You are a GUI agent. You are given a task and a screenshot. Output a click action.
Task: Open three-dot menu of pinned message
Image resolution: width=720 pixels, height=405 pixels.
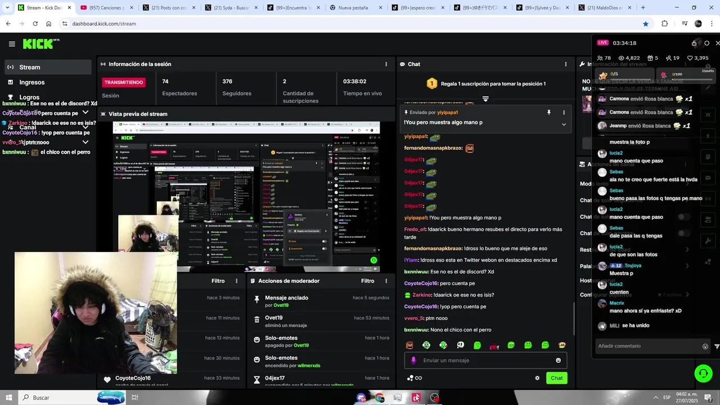pyautogui.click(x=564, y=112)
